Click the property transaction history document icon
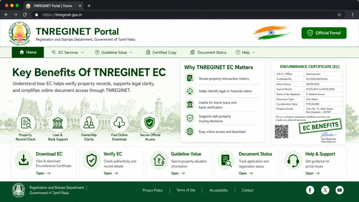 pyautogui.click(x=190, y=78)
